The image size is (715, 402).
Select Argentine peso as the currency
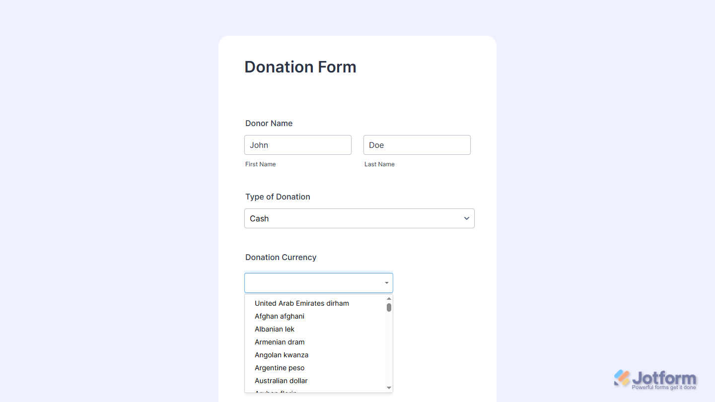[x=280, y=368]
